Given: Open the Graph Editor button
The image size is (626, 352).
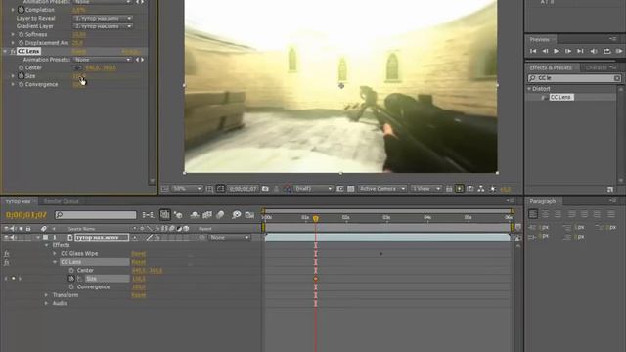Looking at the screenshot, I should tap(249, 215).
